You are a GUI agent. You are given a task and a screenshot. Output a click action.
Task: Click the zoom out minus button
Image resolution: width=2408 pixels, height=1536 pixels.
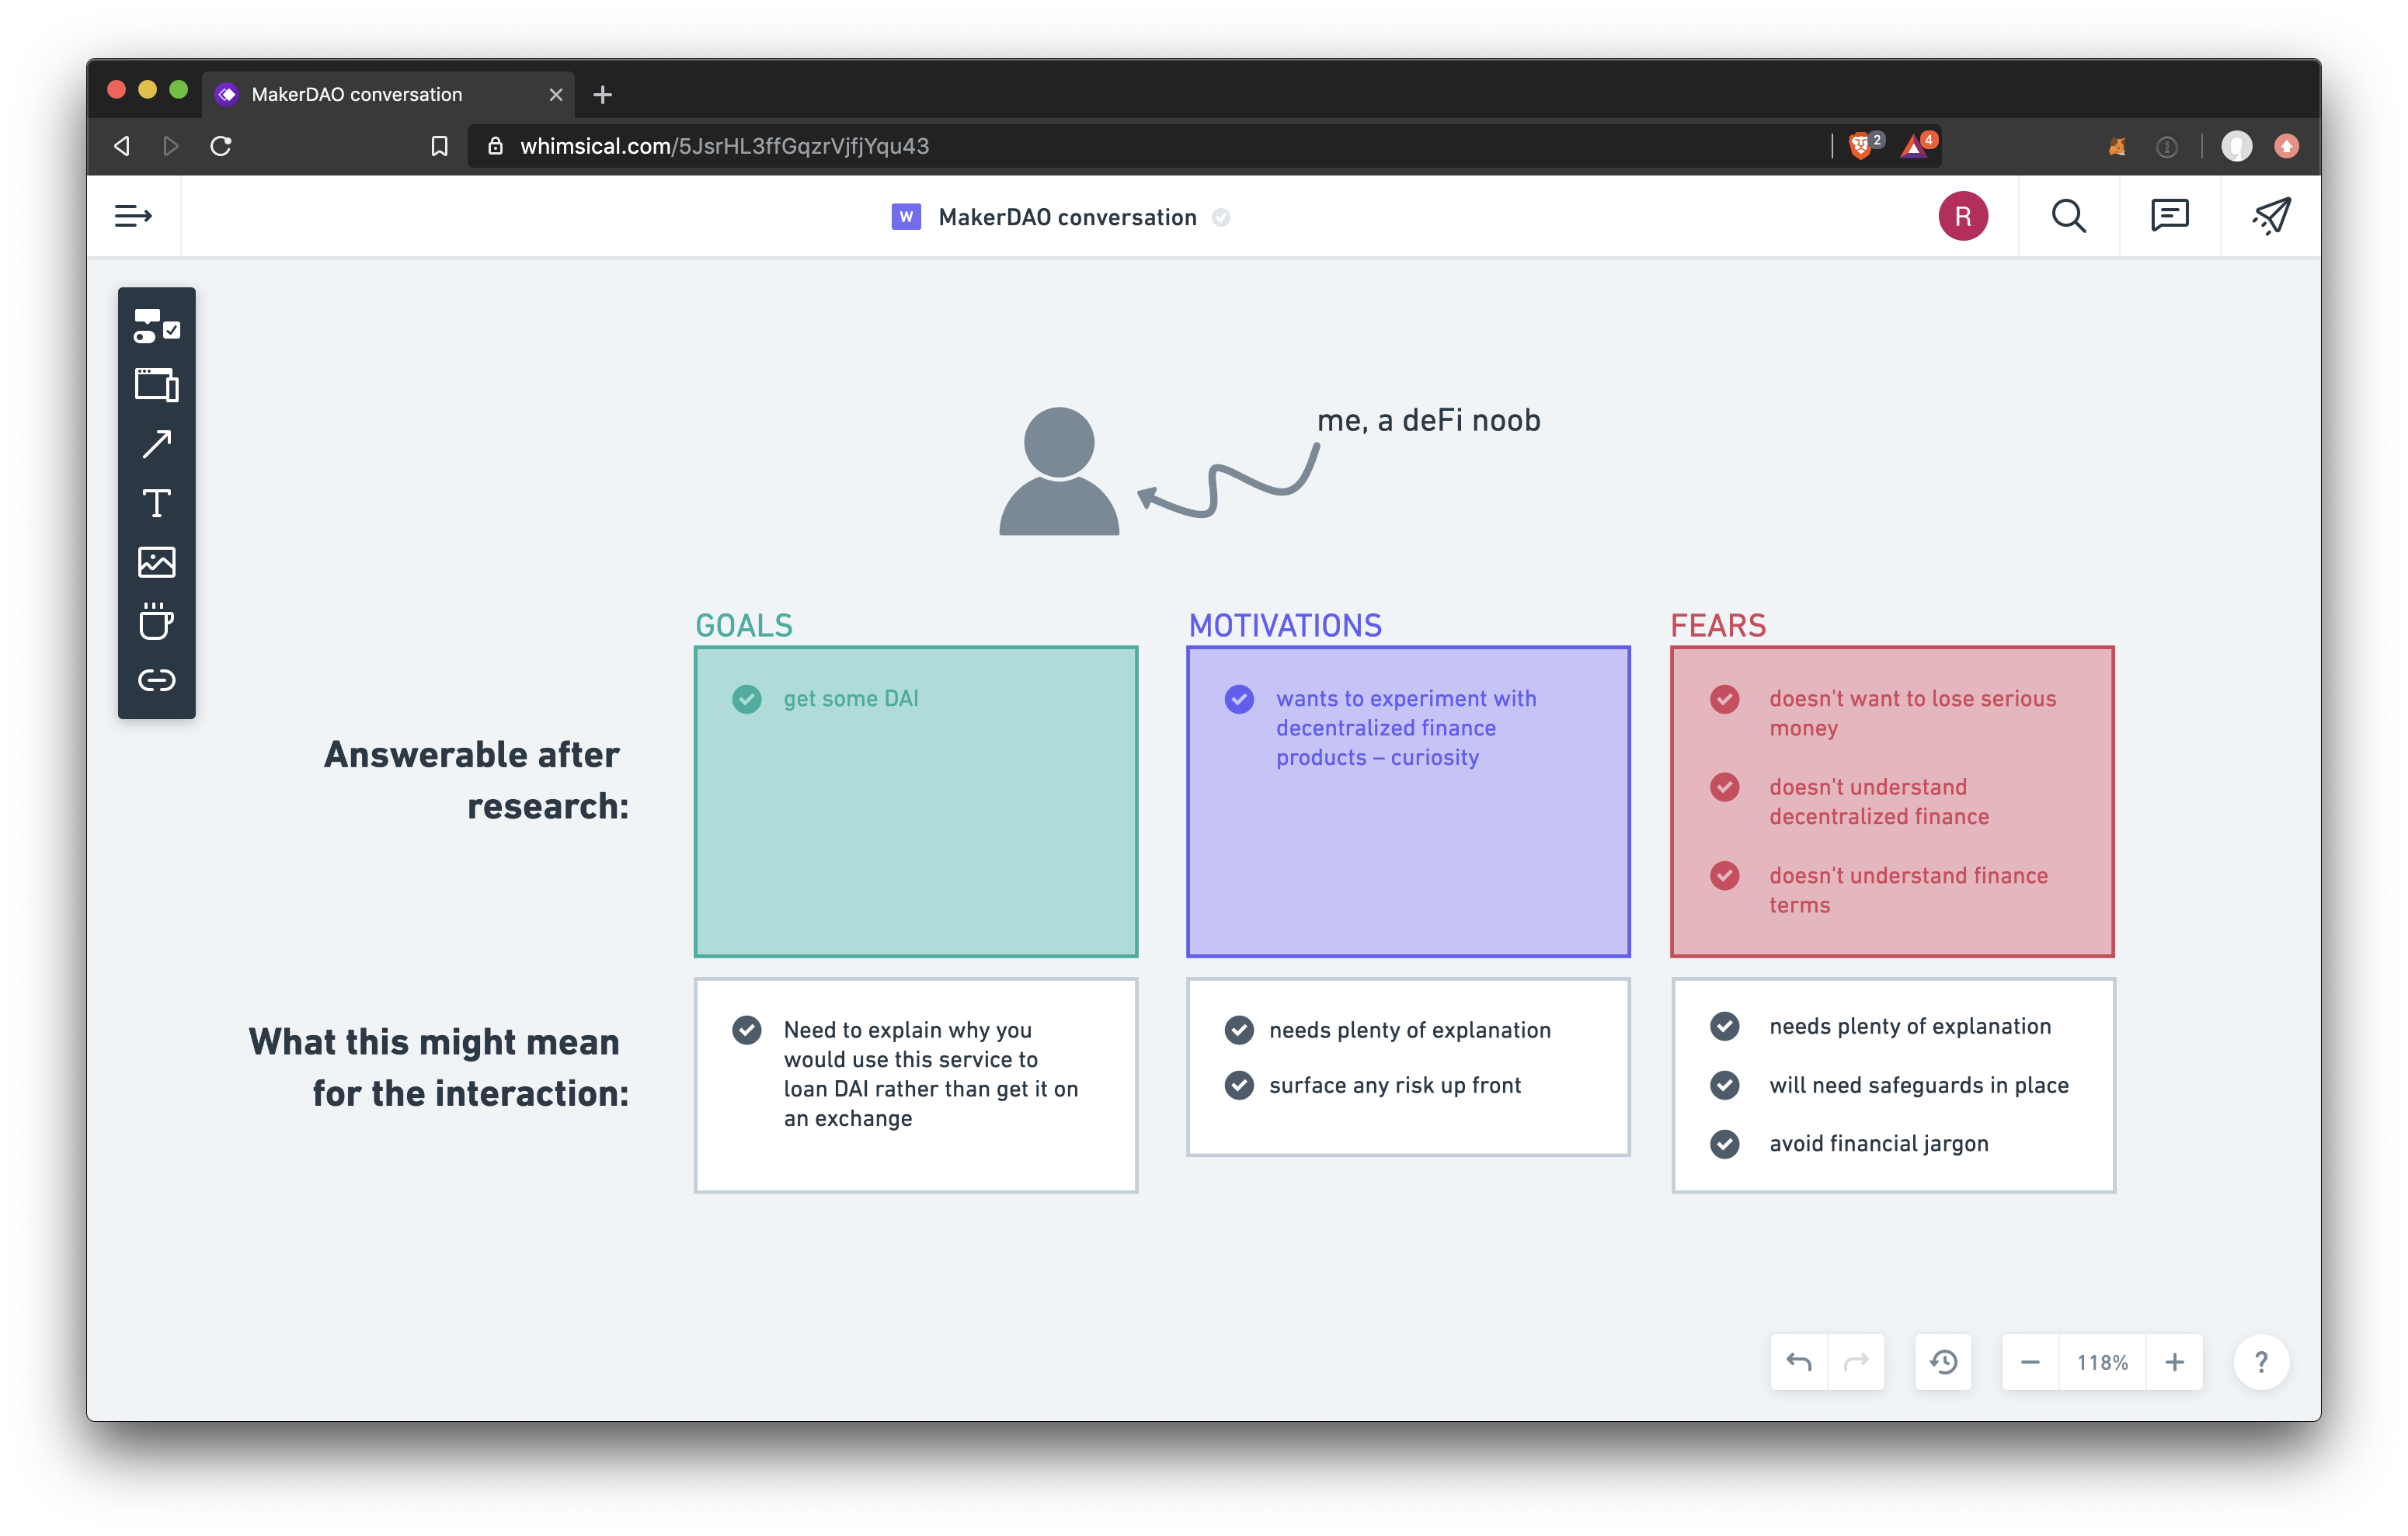[x=2029, y=1361]
